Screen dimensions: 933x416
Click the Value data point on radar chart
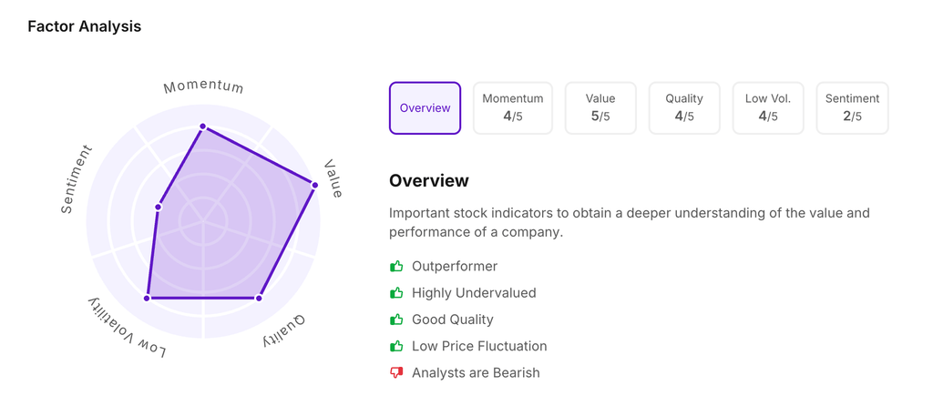315,186
